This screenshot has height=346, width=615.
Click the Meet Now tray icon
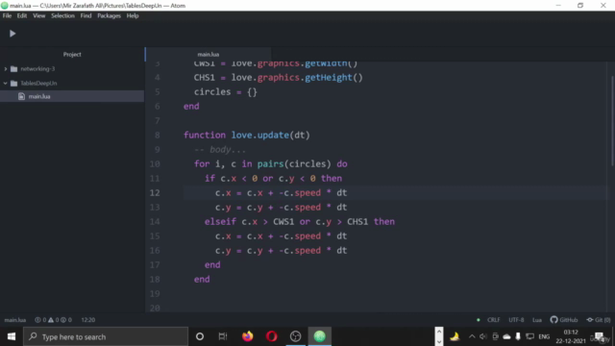[496, 336]
